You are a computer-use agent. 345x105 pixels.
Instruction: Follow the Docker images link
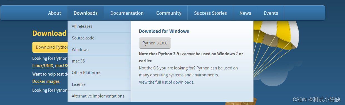pos(46,81)
